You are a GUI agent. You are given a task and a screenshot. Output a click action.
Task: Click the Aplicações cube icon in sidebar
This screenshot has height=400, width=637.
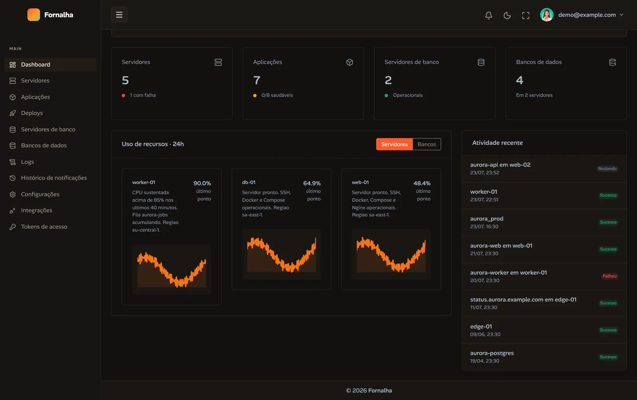tap(13, 97)
